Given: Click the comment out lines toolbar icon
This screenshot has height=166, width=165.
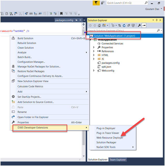Looking at the screenshot, I should pos(51,13).
